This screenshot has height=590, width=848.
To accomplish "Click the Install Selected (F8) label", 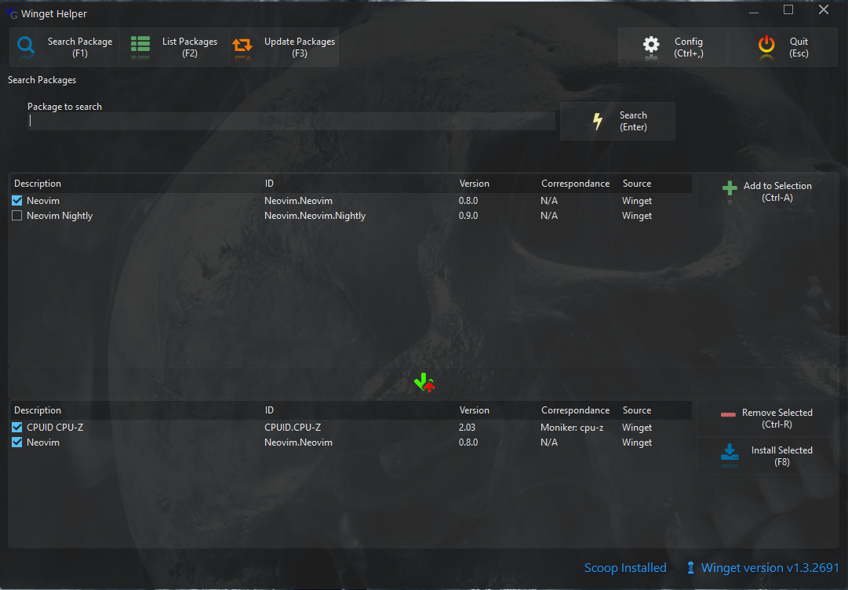I will click(781, 456).
